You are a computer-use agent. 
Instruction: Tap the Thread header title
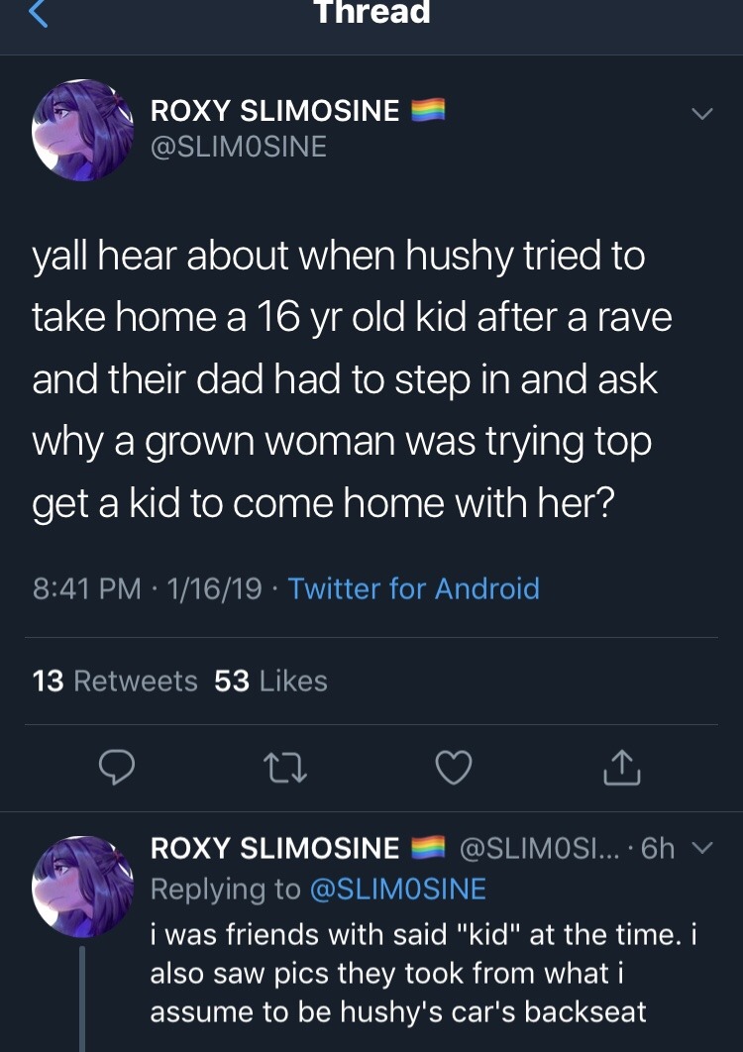click(x=371, y=13)
